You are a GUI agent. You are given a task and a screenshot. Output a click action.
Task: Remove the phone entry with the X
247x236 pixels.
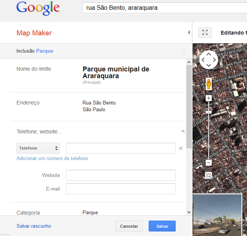coord(181,148)
